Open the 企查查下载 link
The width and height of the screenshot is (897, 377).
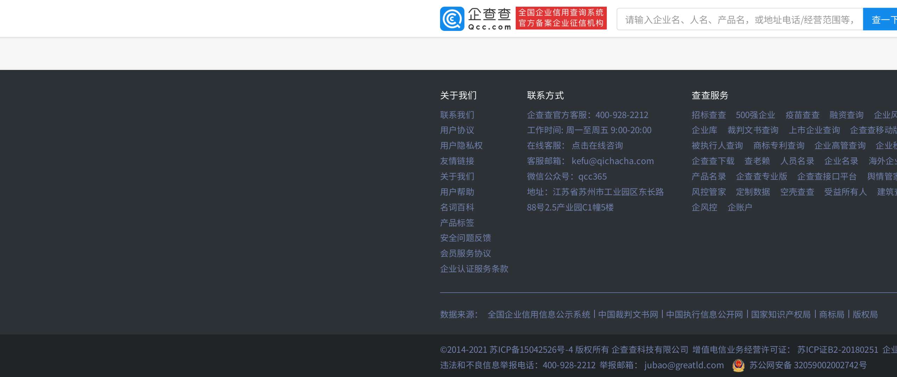pyautogui.click(x=713, y=161)
